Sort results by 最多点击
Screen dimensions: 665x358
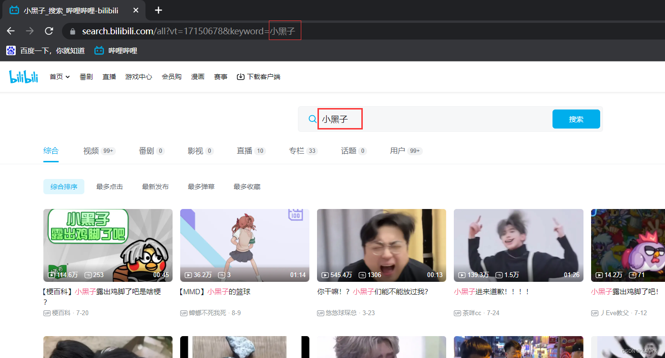(x=110, y=187)
